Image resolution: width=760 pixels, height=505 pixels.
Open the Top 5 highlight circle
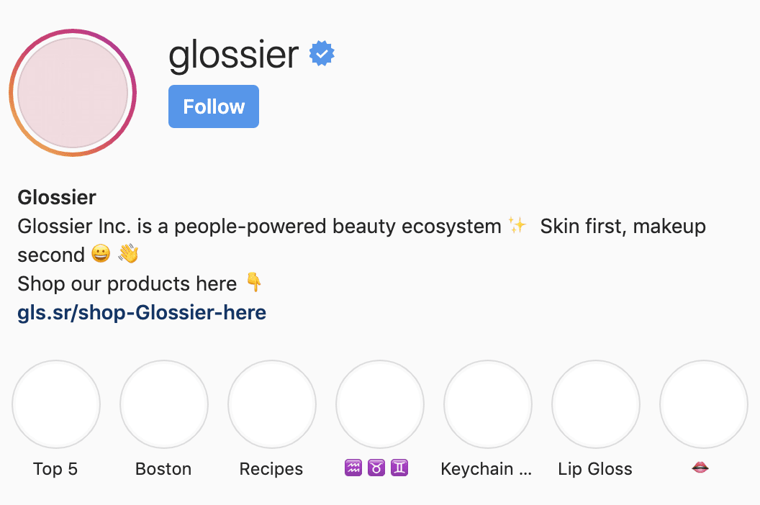pos(56,404)
